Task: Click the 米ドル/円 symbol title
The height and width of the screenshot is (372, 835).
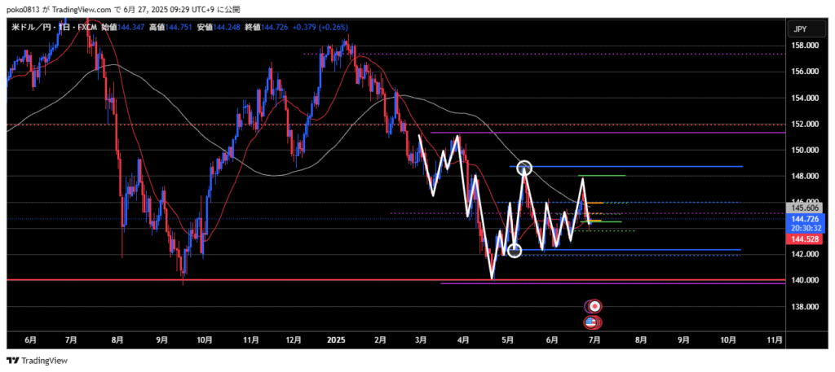Action: point(32,28)
